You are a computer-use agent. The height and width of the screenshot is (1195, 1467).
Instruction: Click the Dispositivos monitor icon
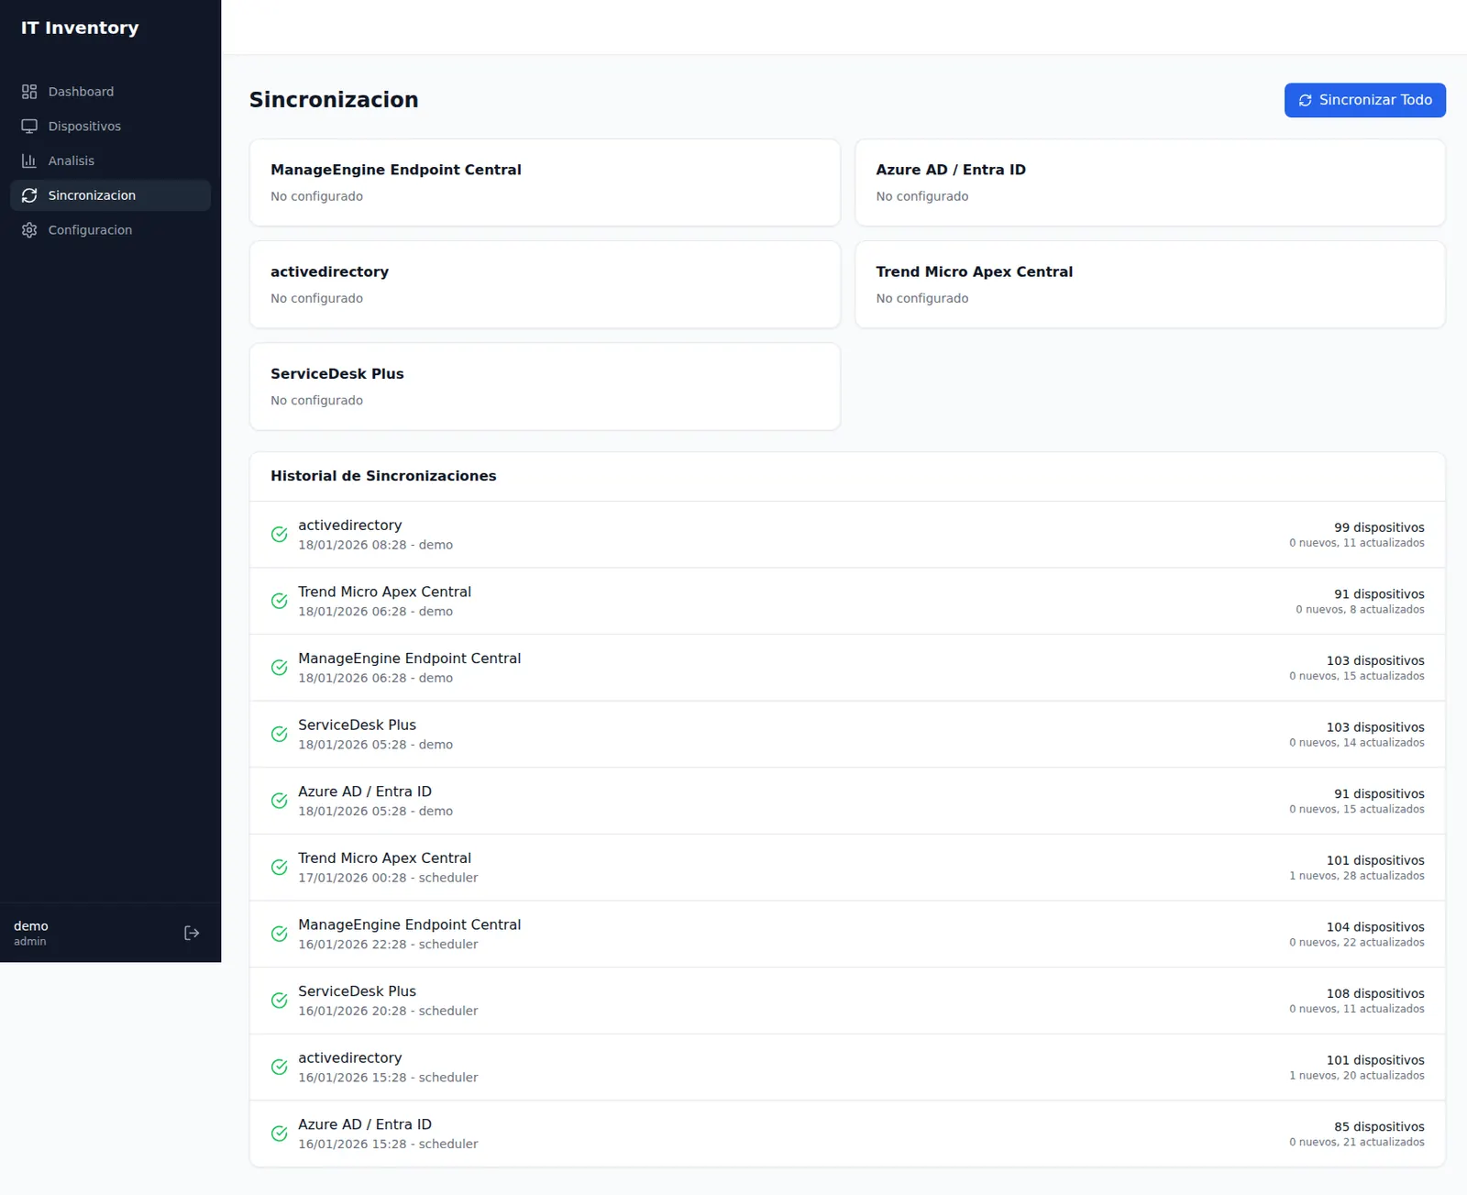point(29,127)
